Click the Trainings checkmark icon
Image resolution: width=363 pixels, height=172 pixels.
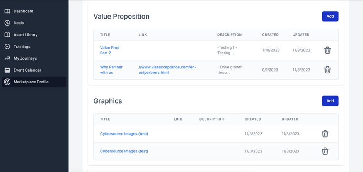point(7,46)
